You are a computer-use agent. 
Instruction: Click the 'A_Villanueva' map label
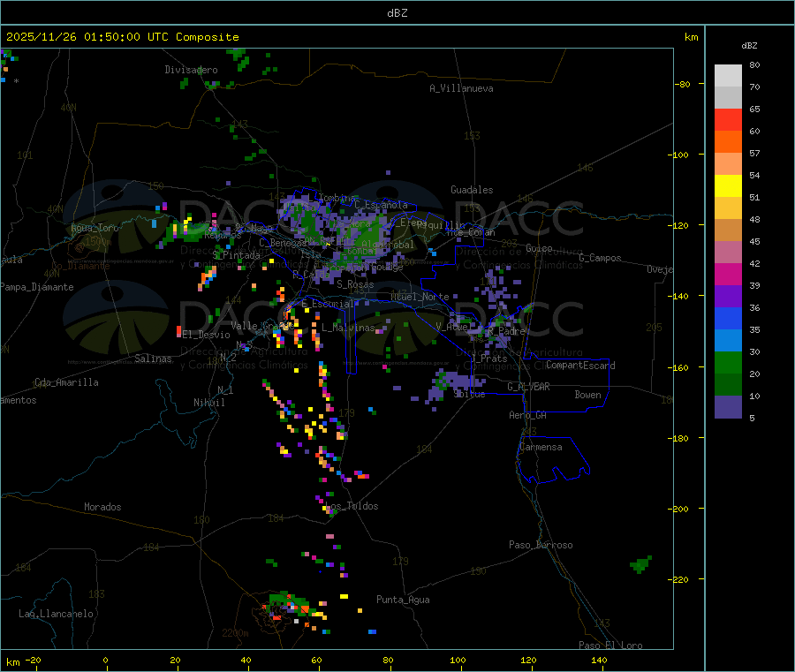click(x=461, y=88)
